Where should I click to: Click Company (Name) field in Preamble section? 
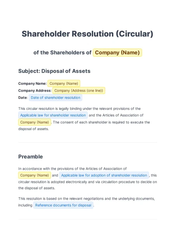click(x=35, y=175)
